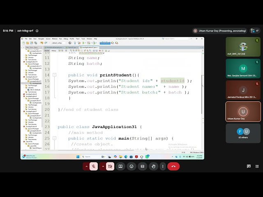Open the WhatsApp taskbar icon
This screenshot has width=263, height=197.
point(147,157)
